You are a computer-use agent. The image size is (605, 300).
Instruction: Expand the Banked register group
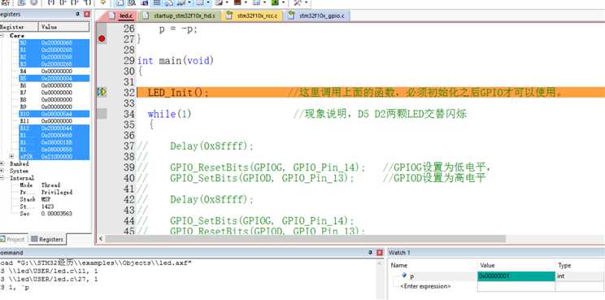[2, 164]
